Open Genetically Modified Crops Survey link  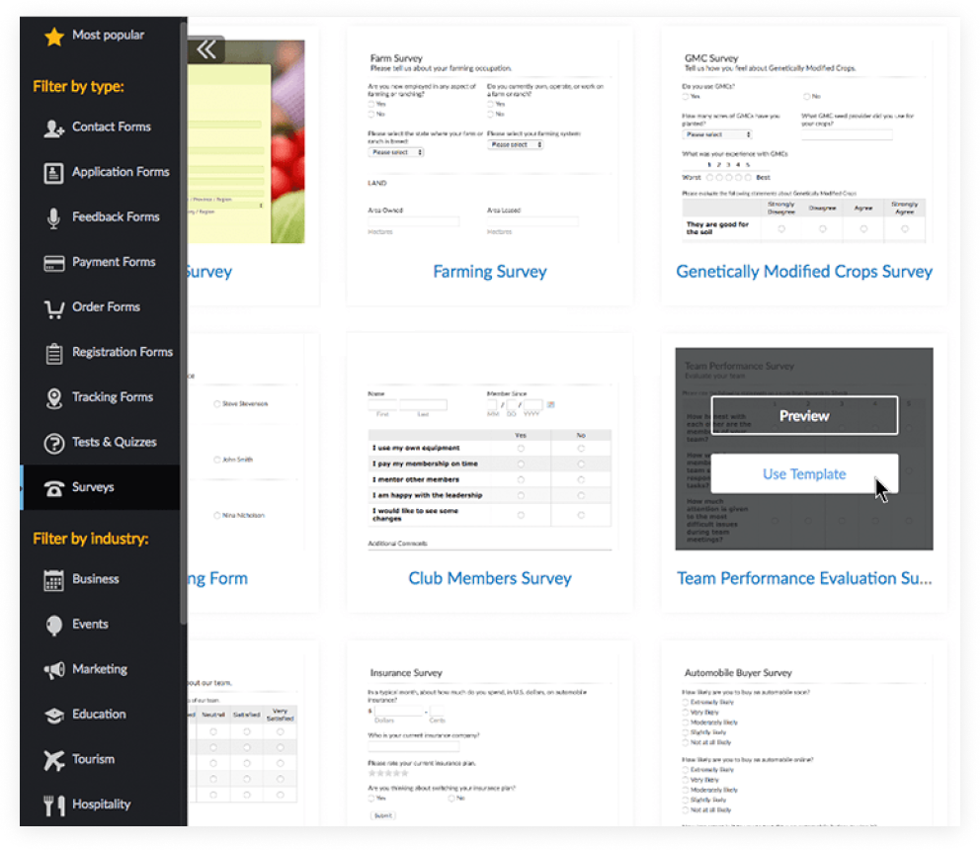[x=803, y=272]
